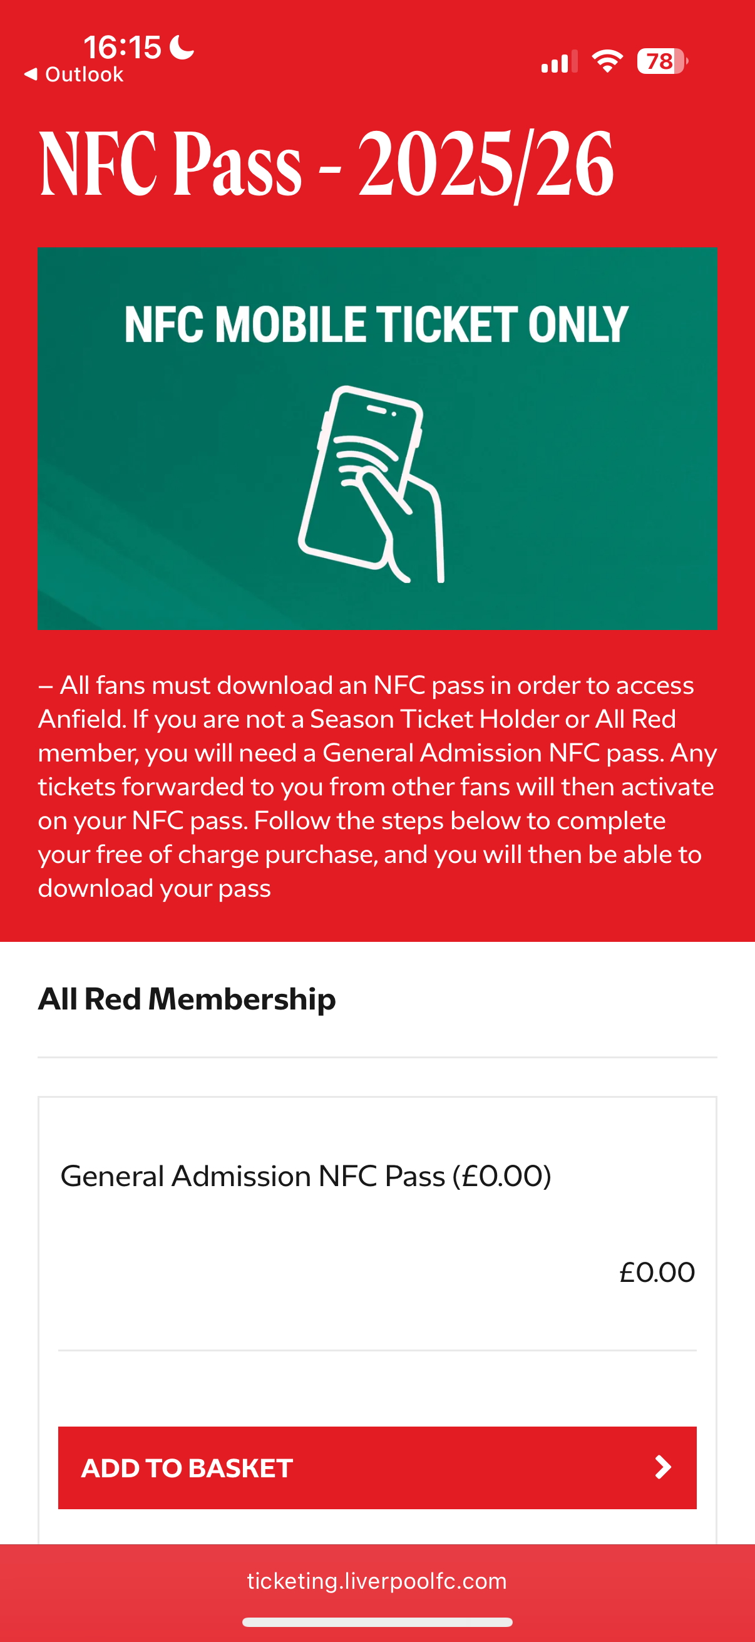Viewport: 755px width, 1642px height.
Task: Click the chevron arrow on Add to Basket
Action: [663, 1467]
